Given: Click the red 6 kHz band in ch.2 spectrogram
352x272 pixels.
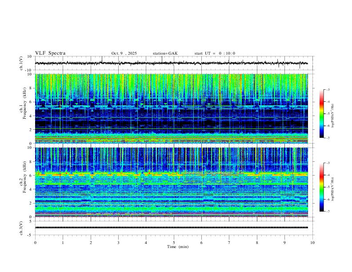Looking at the screenshot, I should pos(171,174).
